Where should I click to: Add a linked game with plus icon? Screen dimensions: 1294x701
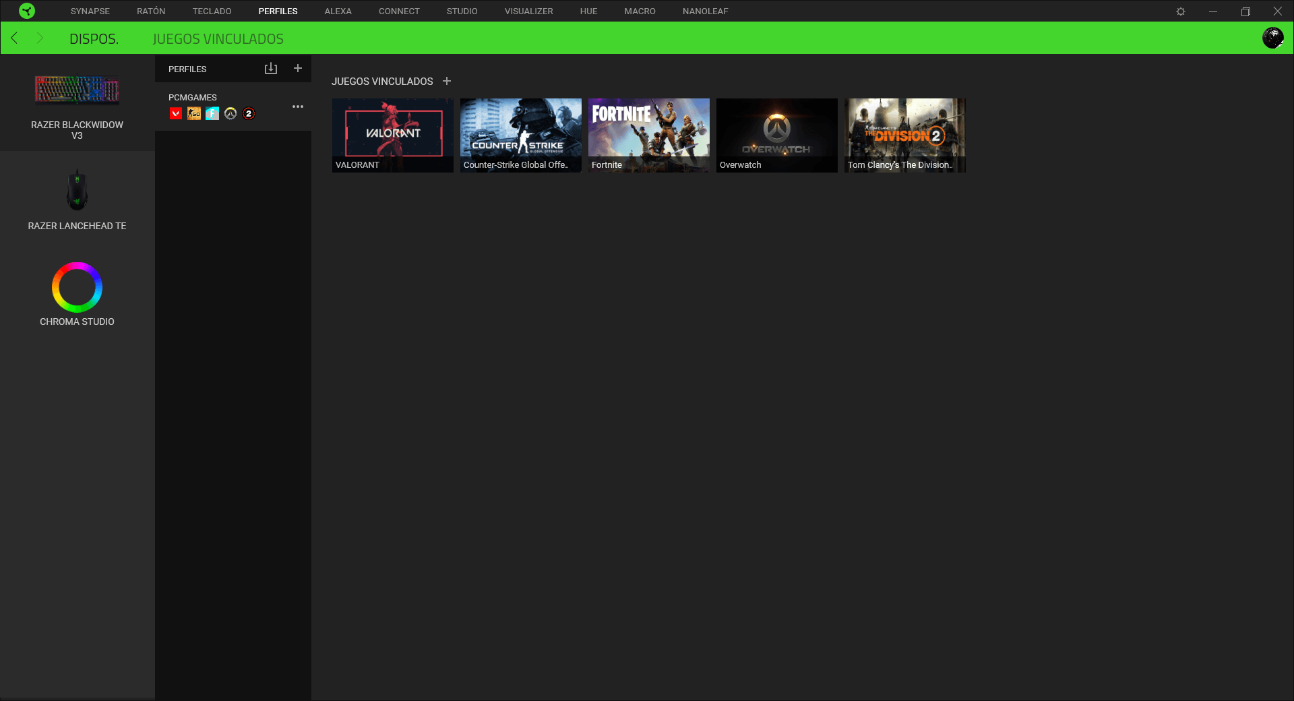447,81
